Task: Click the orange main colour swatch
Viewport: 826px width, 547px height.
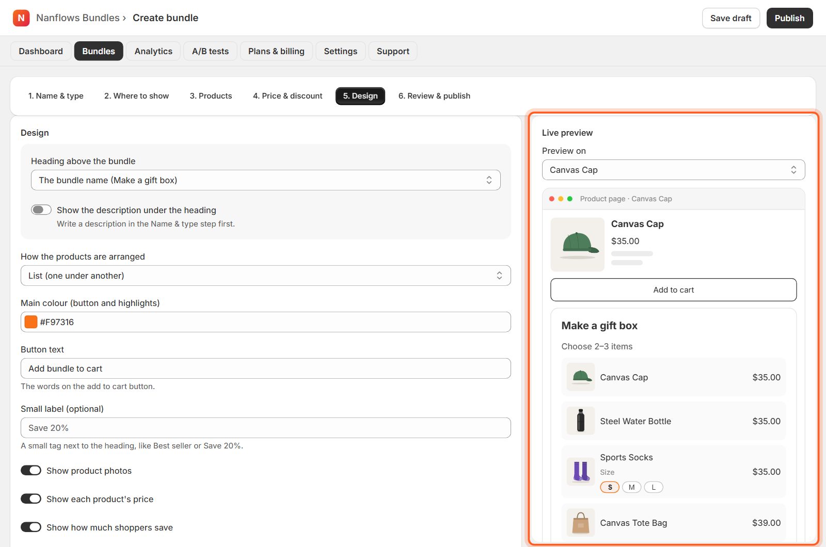Action: click(x=31, y=322)
